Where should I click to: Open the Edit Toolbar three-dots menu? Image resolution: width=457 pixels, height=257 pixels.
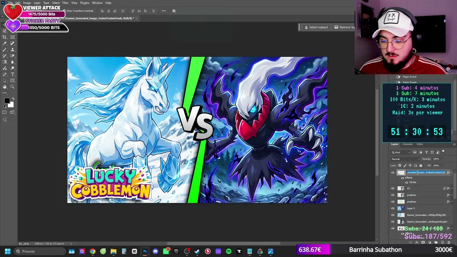(x=5, y=93)
